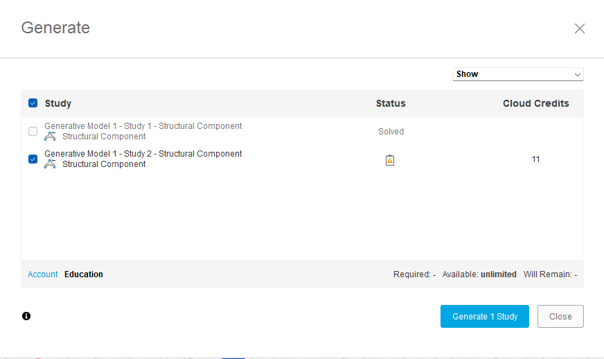This screenshot has height=359, width=604.
Task: Click the Show dropdown chevron arrow
Action: point(578,74)
